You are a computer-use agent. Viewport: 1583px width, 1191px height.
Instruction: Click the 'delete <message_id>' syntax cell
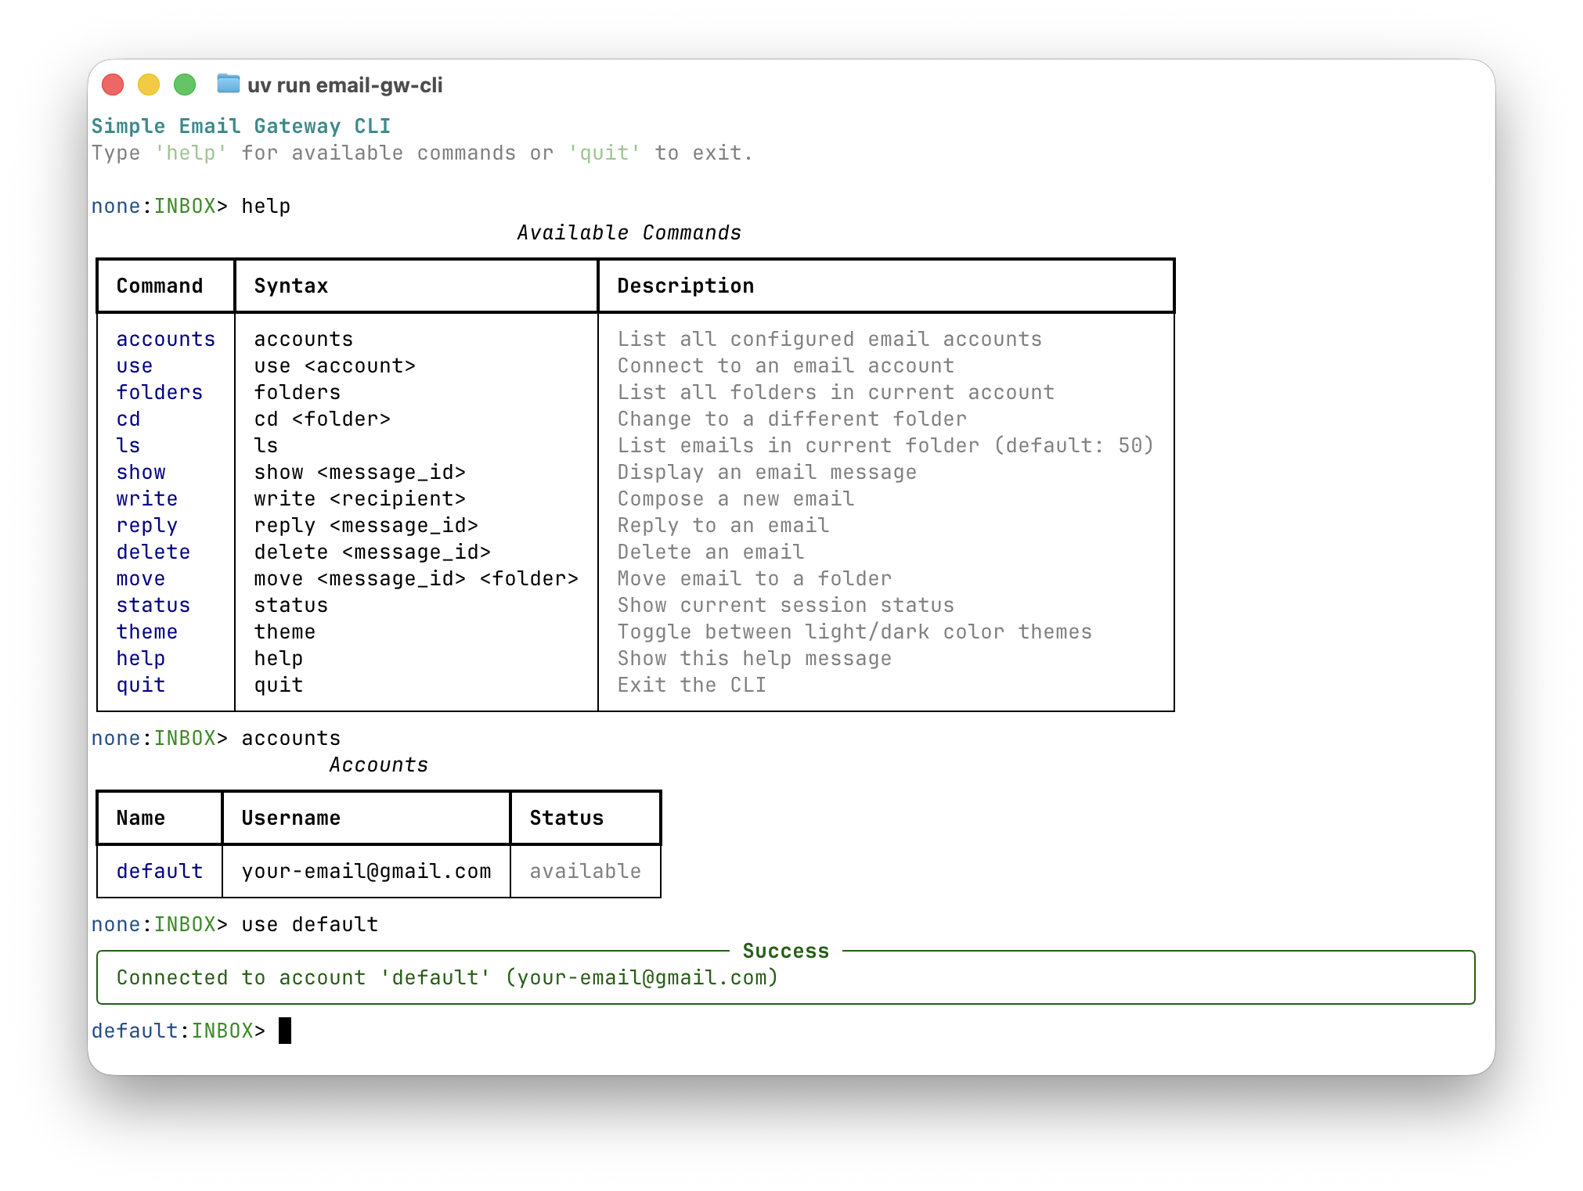click(373, 552)
